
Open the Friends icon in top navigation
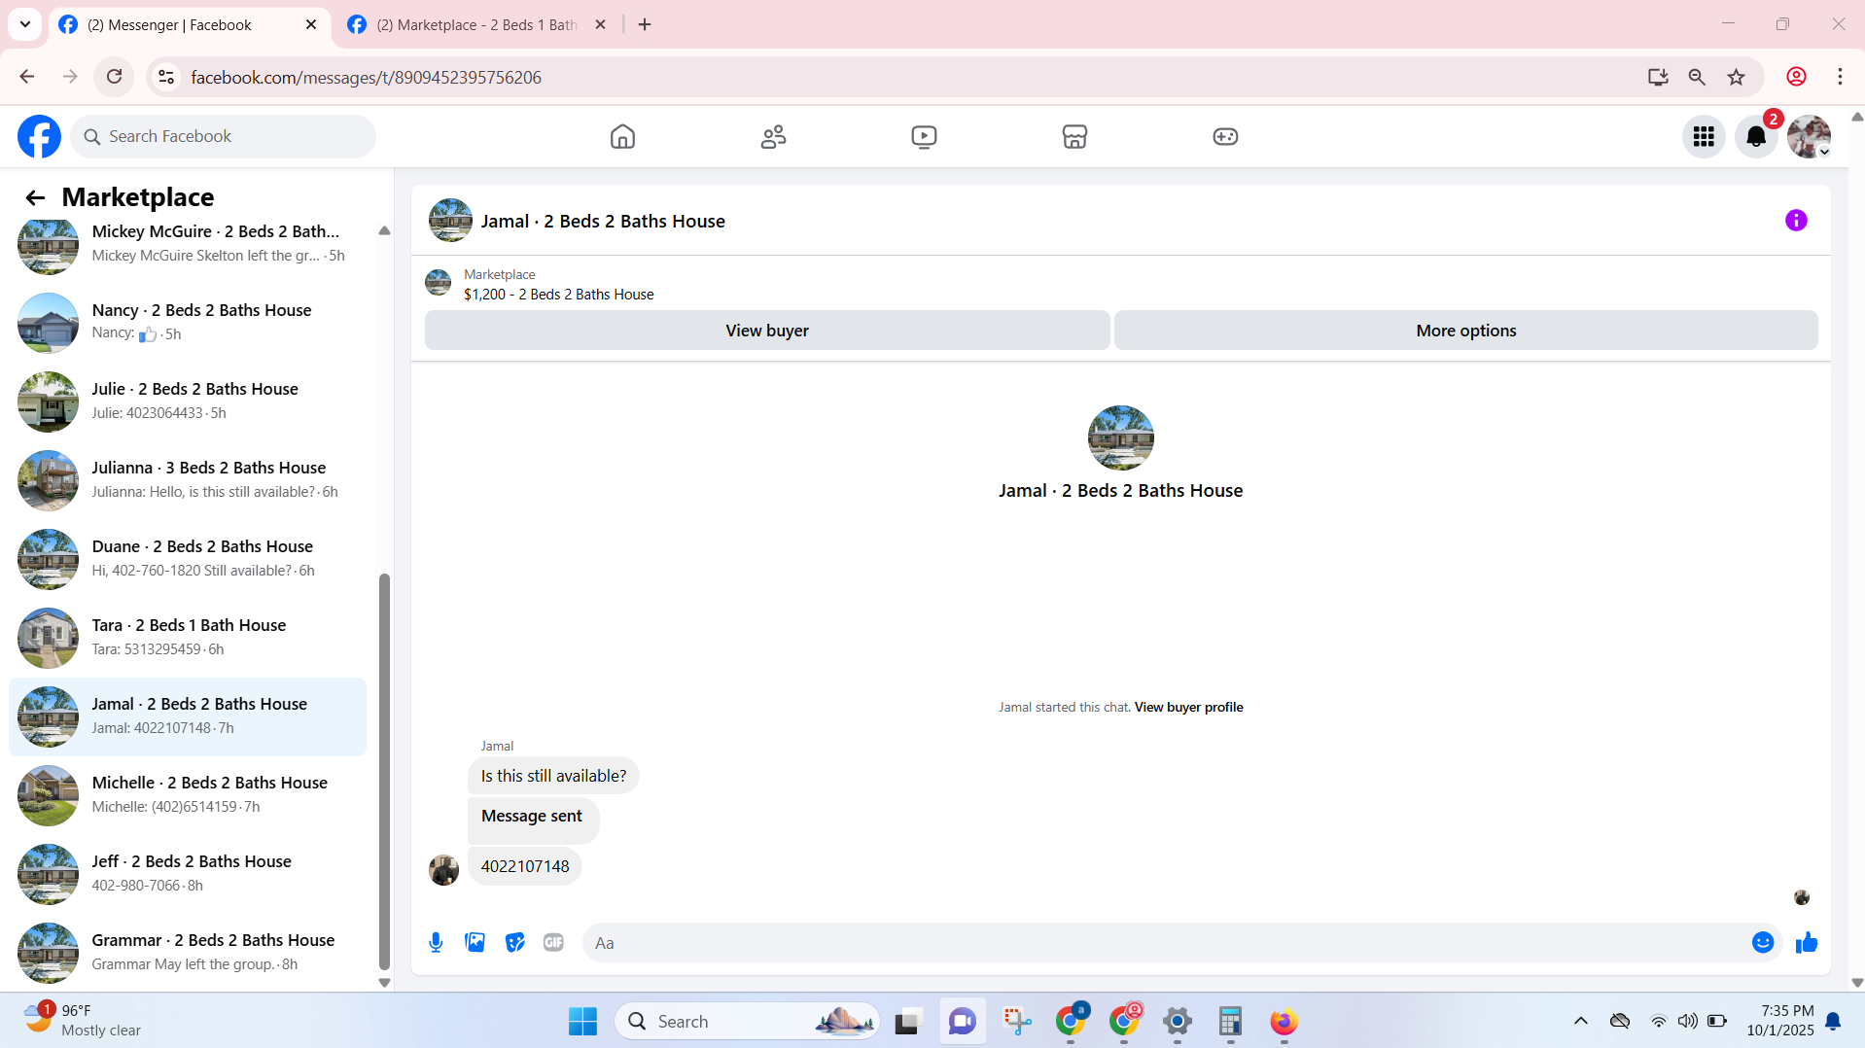[x=773, y=137]
